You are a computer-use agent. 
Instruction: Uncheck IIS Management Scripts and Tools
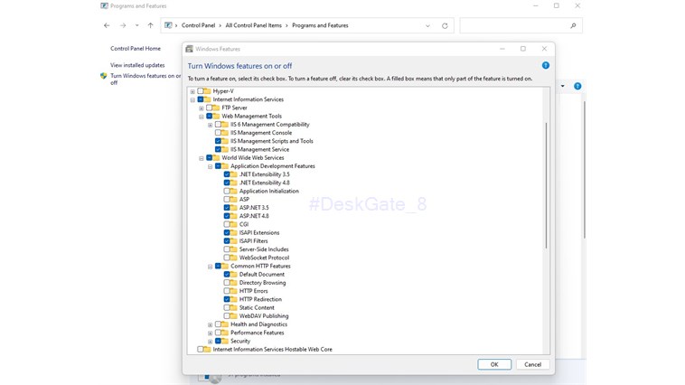218,141
